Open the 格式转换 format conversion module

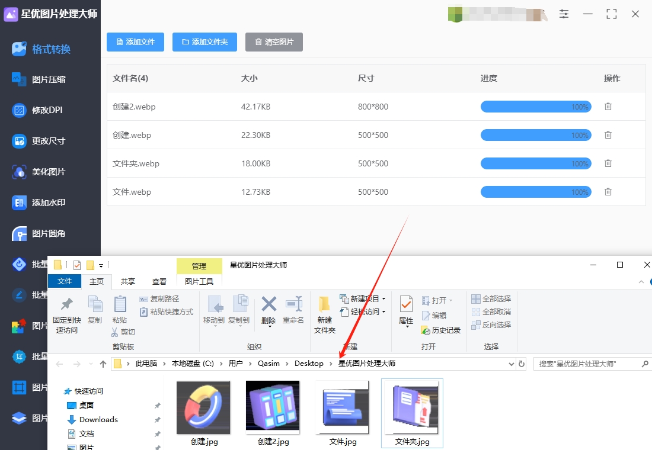(41, 49)
